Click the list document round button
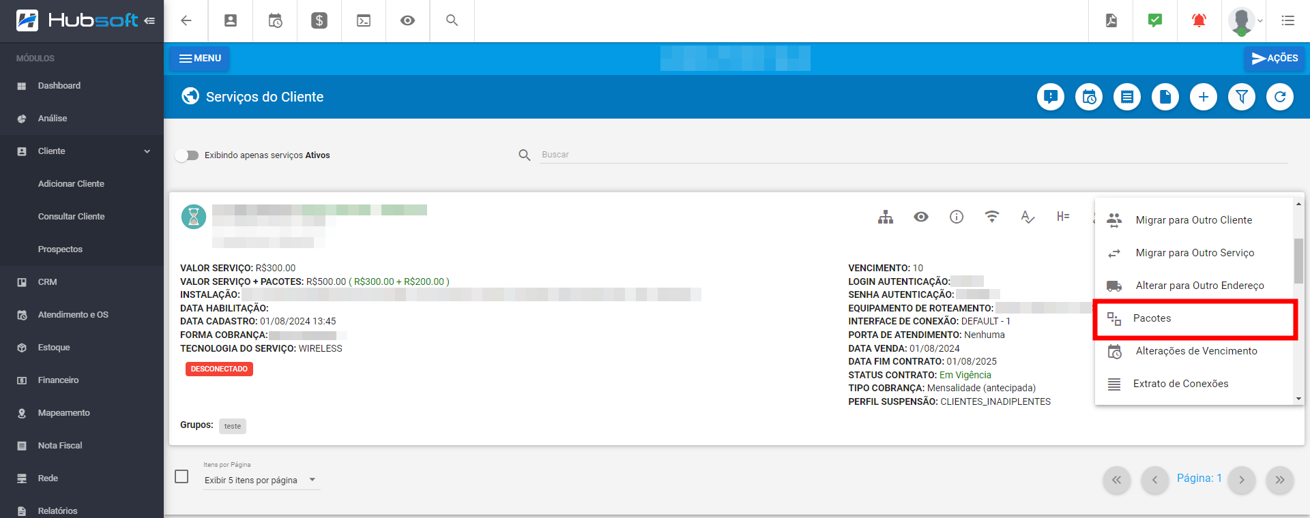 1127,97
